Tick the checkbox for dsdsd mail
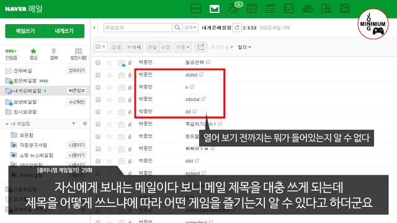 click(98, 75)
